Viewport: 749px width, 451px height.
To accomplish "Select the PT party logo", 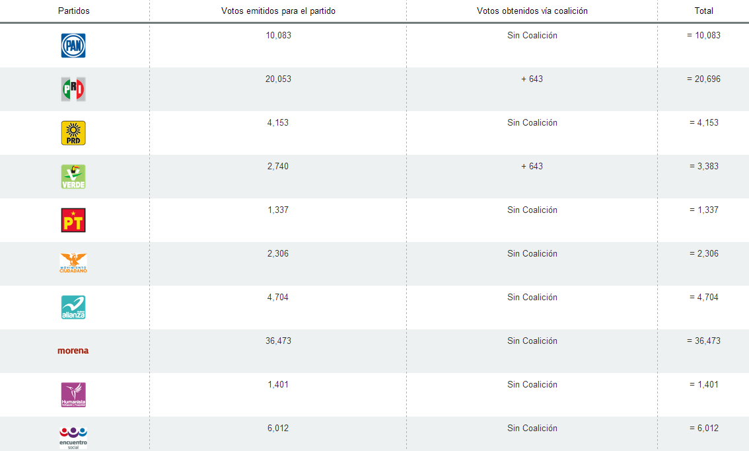I will (x=73, y=220).
